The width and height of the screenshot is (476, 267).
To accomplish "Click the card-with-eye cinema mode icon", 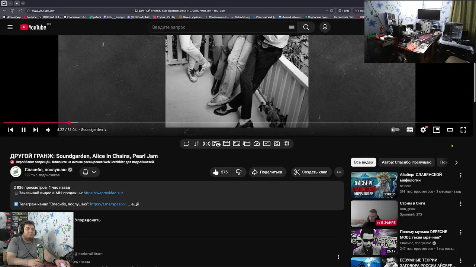I will click(216, 144).
